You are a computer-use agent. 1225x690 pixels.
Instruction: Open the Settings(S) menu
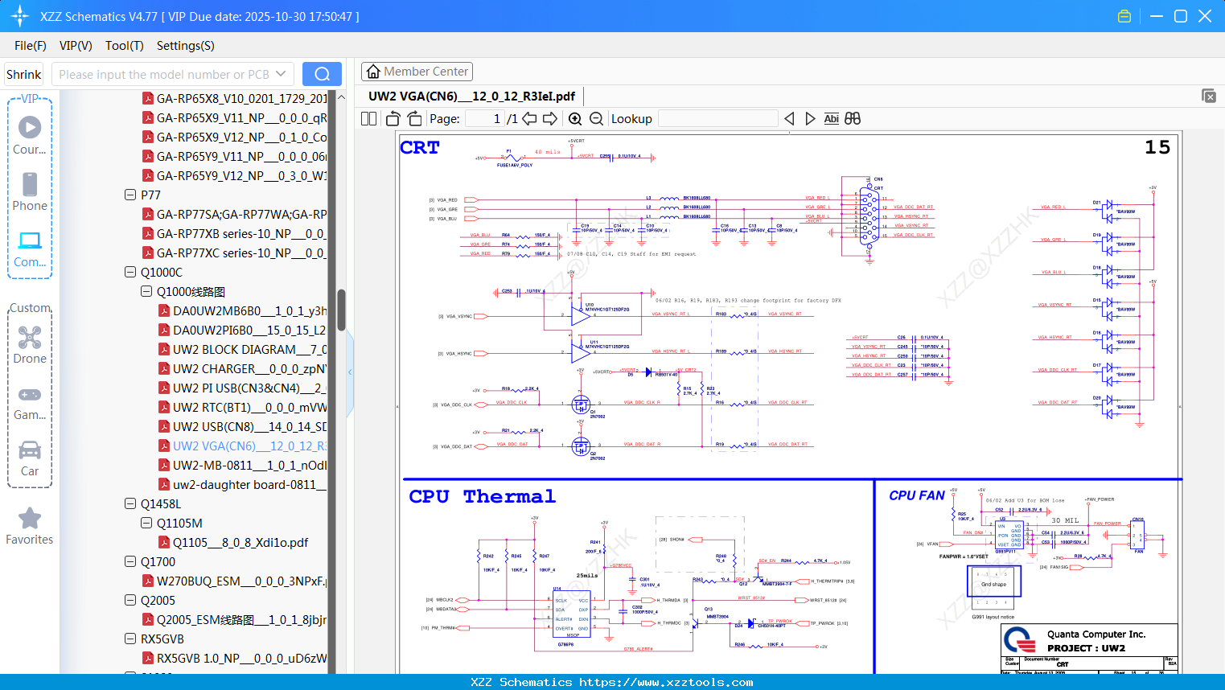(x=186, y=46)
